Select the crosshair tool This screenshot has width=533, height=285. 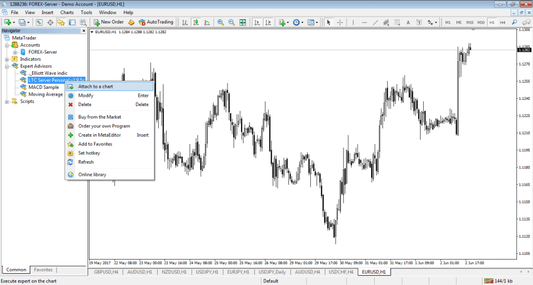click(339, 22)
